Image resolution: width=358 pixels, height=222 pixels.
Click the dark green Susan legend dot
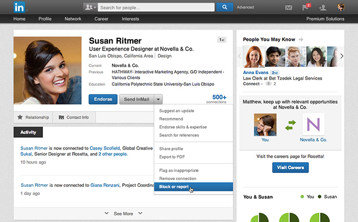(320, 196)
